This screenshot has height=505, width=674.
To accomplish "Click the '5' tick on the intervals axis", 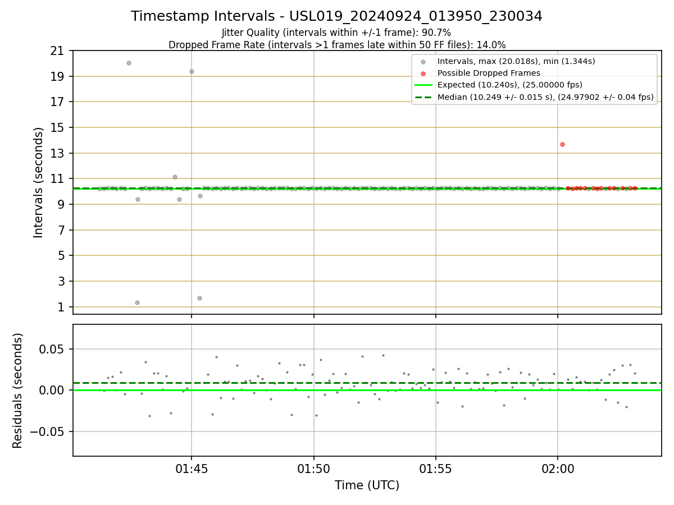I will coord(60,256).
